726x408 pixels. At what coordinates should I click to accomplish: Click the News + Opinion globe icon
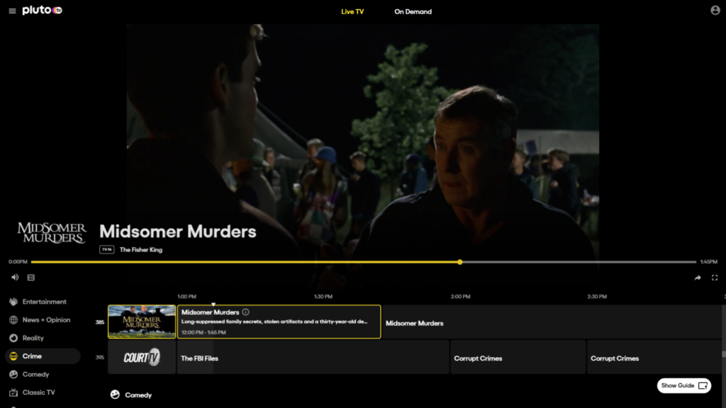tap(13, 319)
